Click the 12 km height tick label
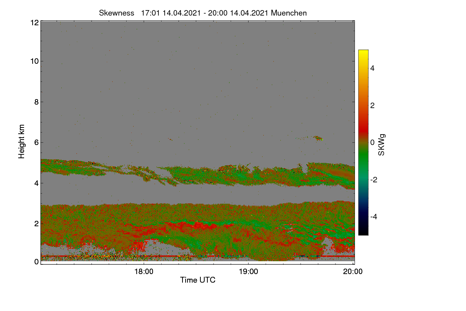 pyautogui.click(x=34, y=23)
